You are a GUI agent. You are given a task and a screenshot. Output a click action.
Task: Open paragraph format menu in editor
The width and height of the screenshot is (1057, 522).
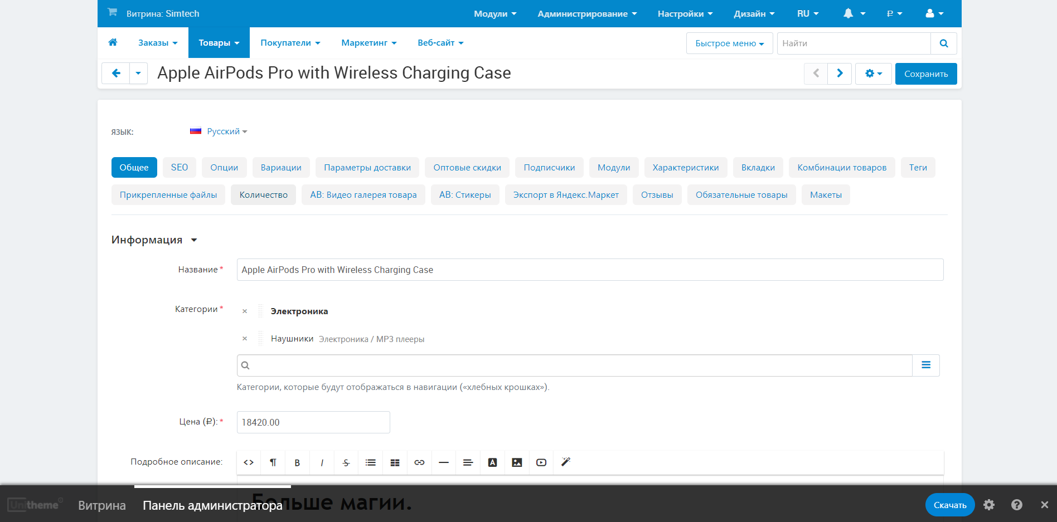[273, 462]
